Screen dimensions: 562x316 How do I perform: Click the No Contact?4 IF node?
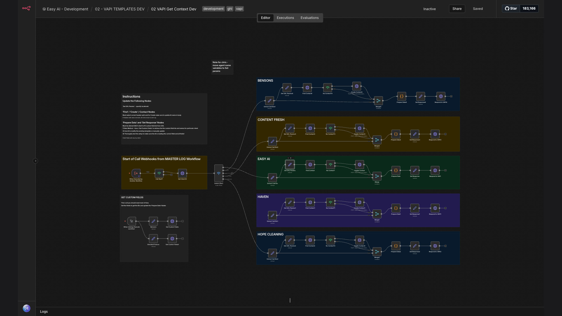point(328,87)
